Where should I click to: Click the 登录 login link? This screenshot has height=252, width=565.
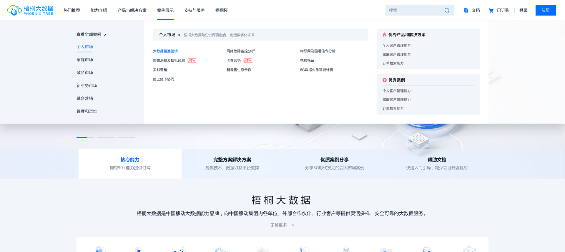pos(523,10)
